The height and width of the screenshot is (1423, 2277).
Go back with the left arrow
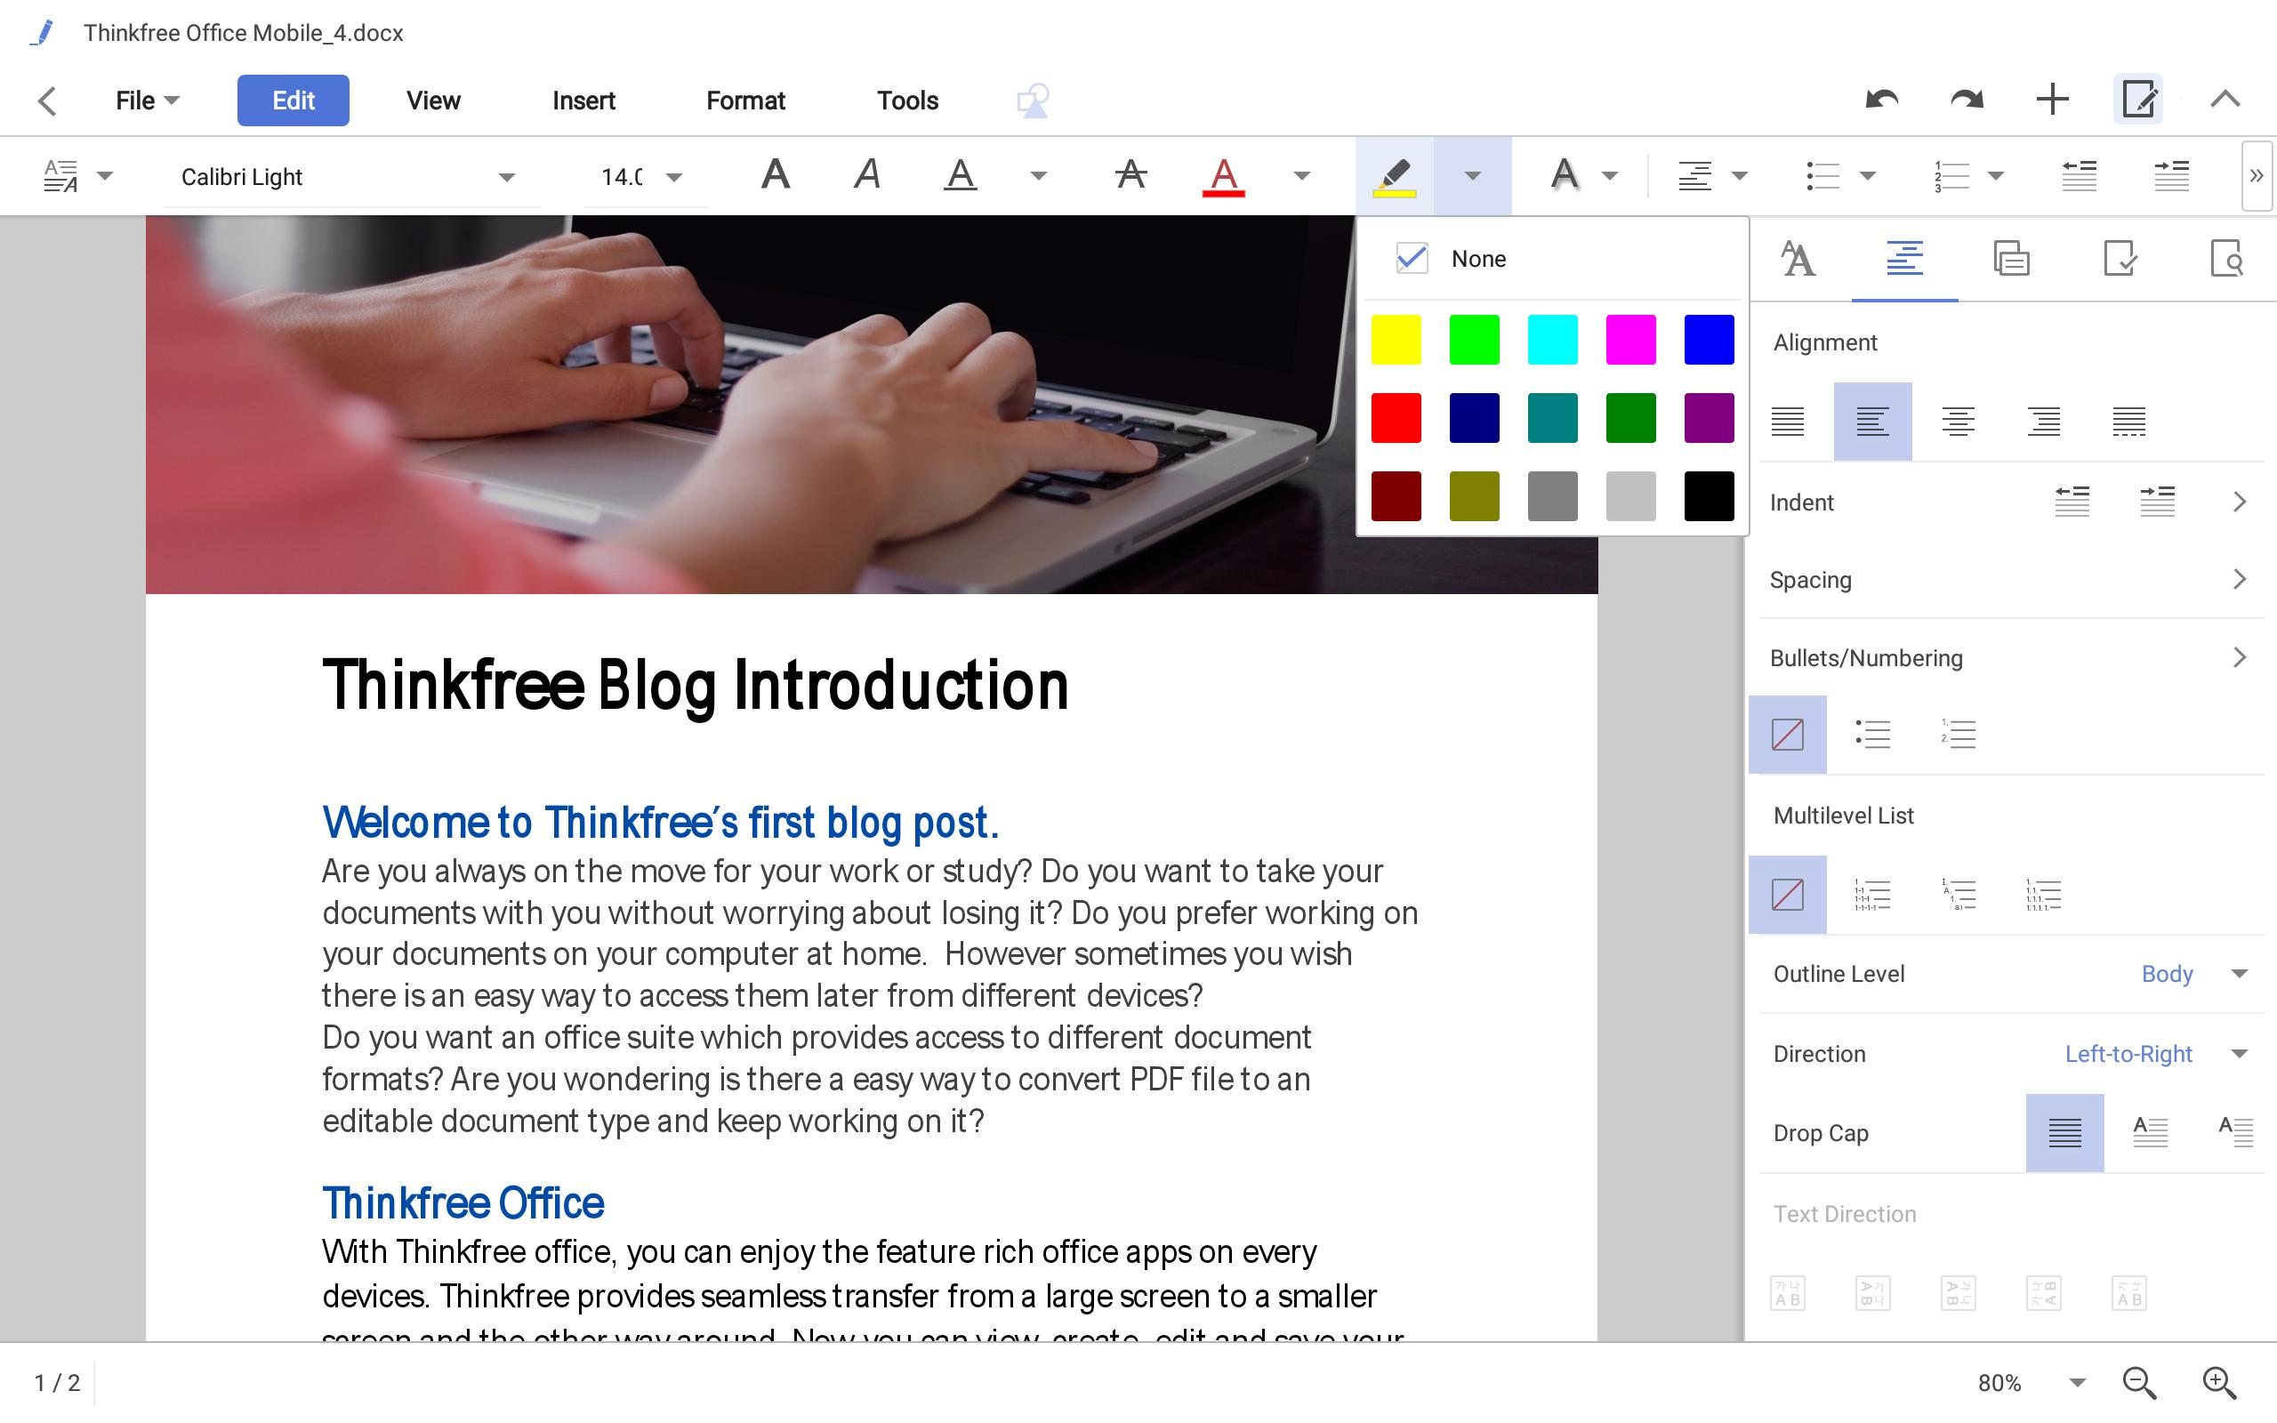pos(47,100)
